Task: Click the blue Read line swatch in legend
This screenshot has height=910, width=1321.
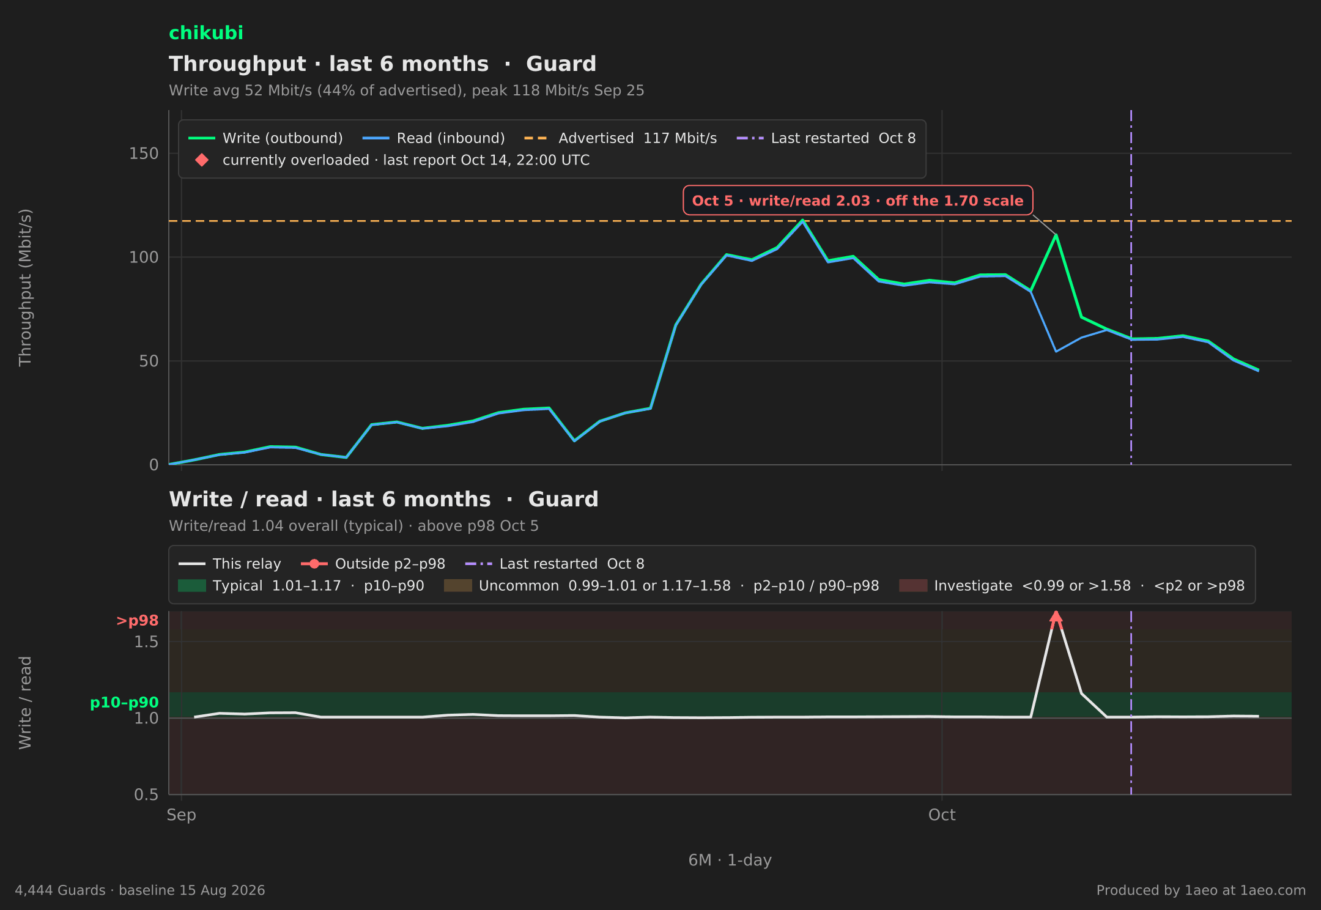Action: click(x=376, y=138)
